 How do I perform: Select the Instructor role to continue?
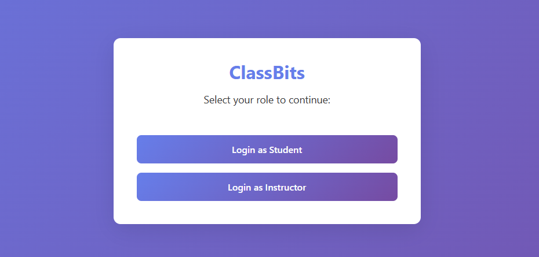point(267,187)
